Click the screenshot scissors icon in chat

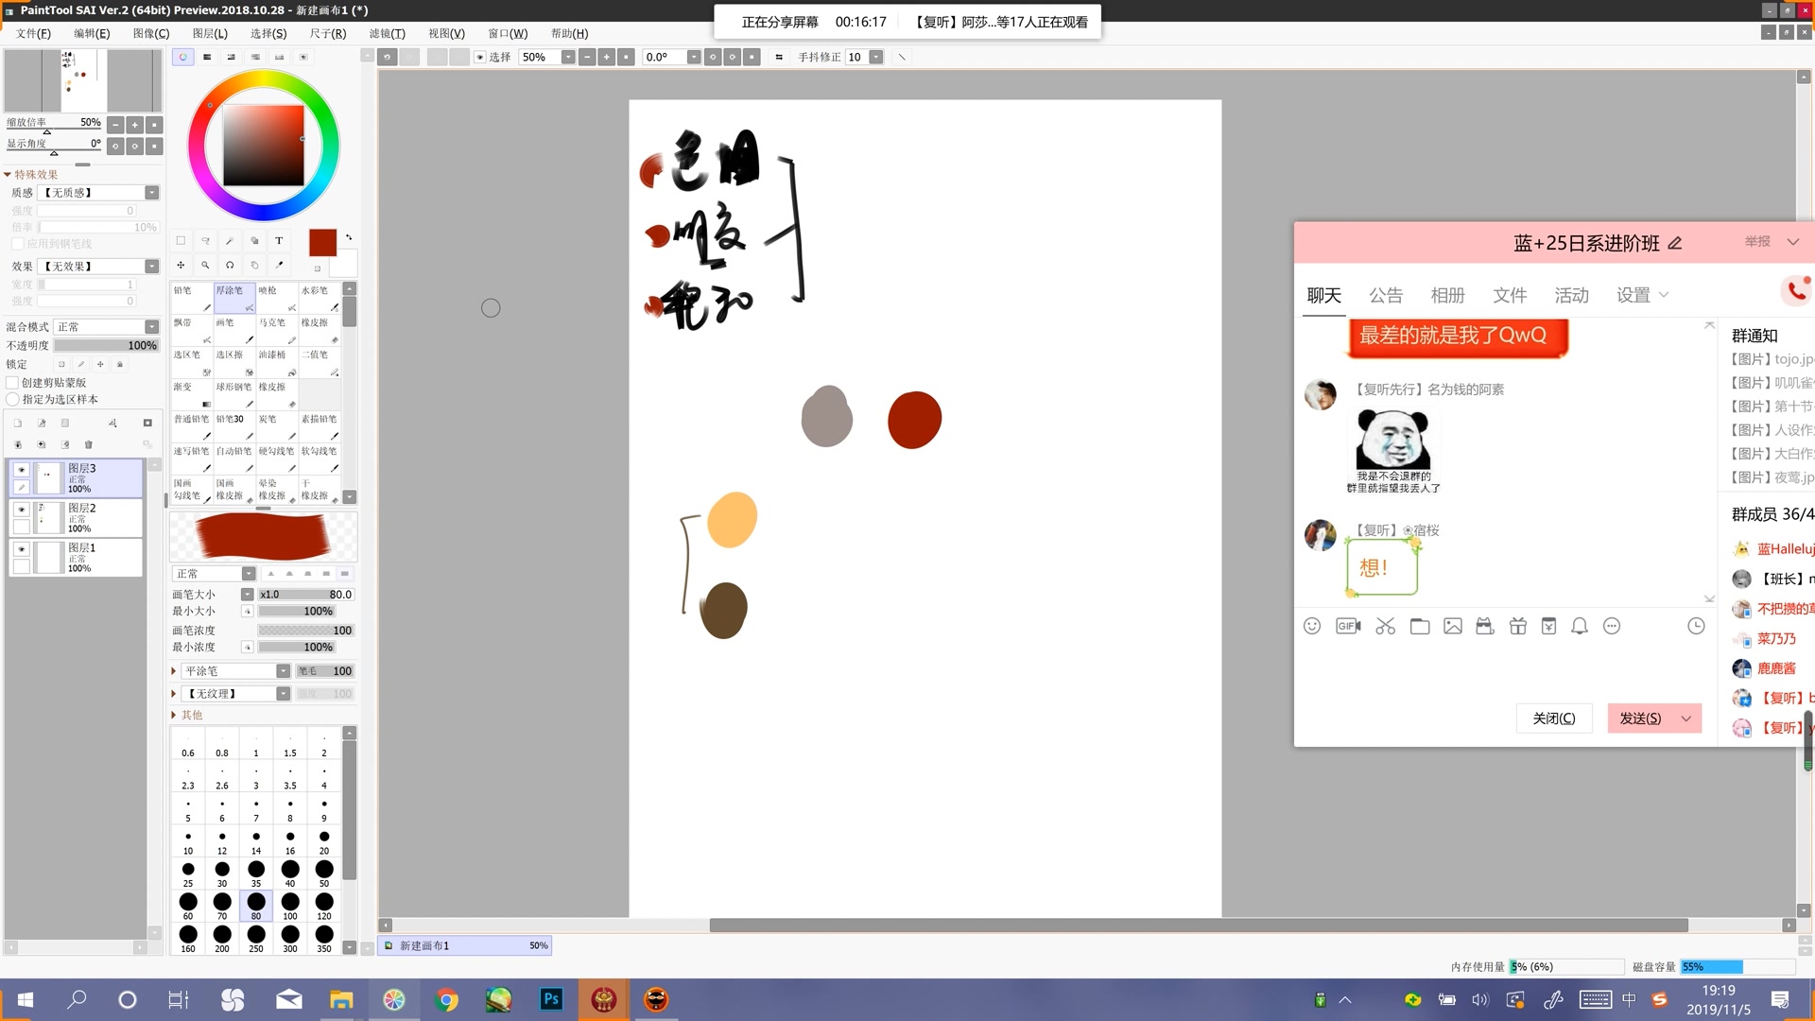(1386, 626)
